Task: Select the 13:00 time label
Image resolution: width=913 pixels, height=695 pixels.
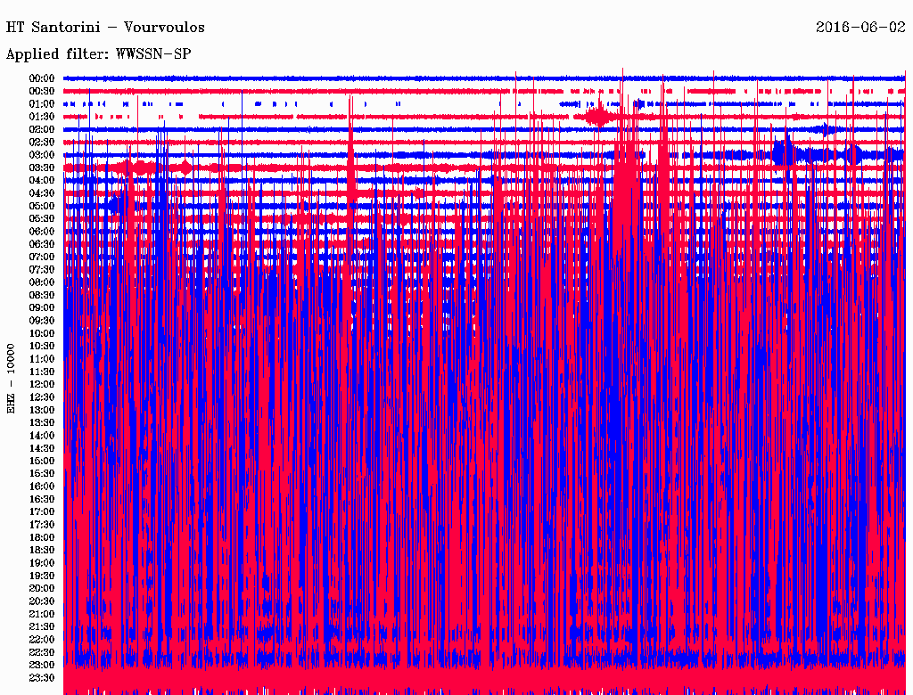Action: tap(42, 410)
